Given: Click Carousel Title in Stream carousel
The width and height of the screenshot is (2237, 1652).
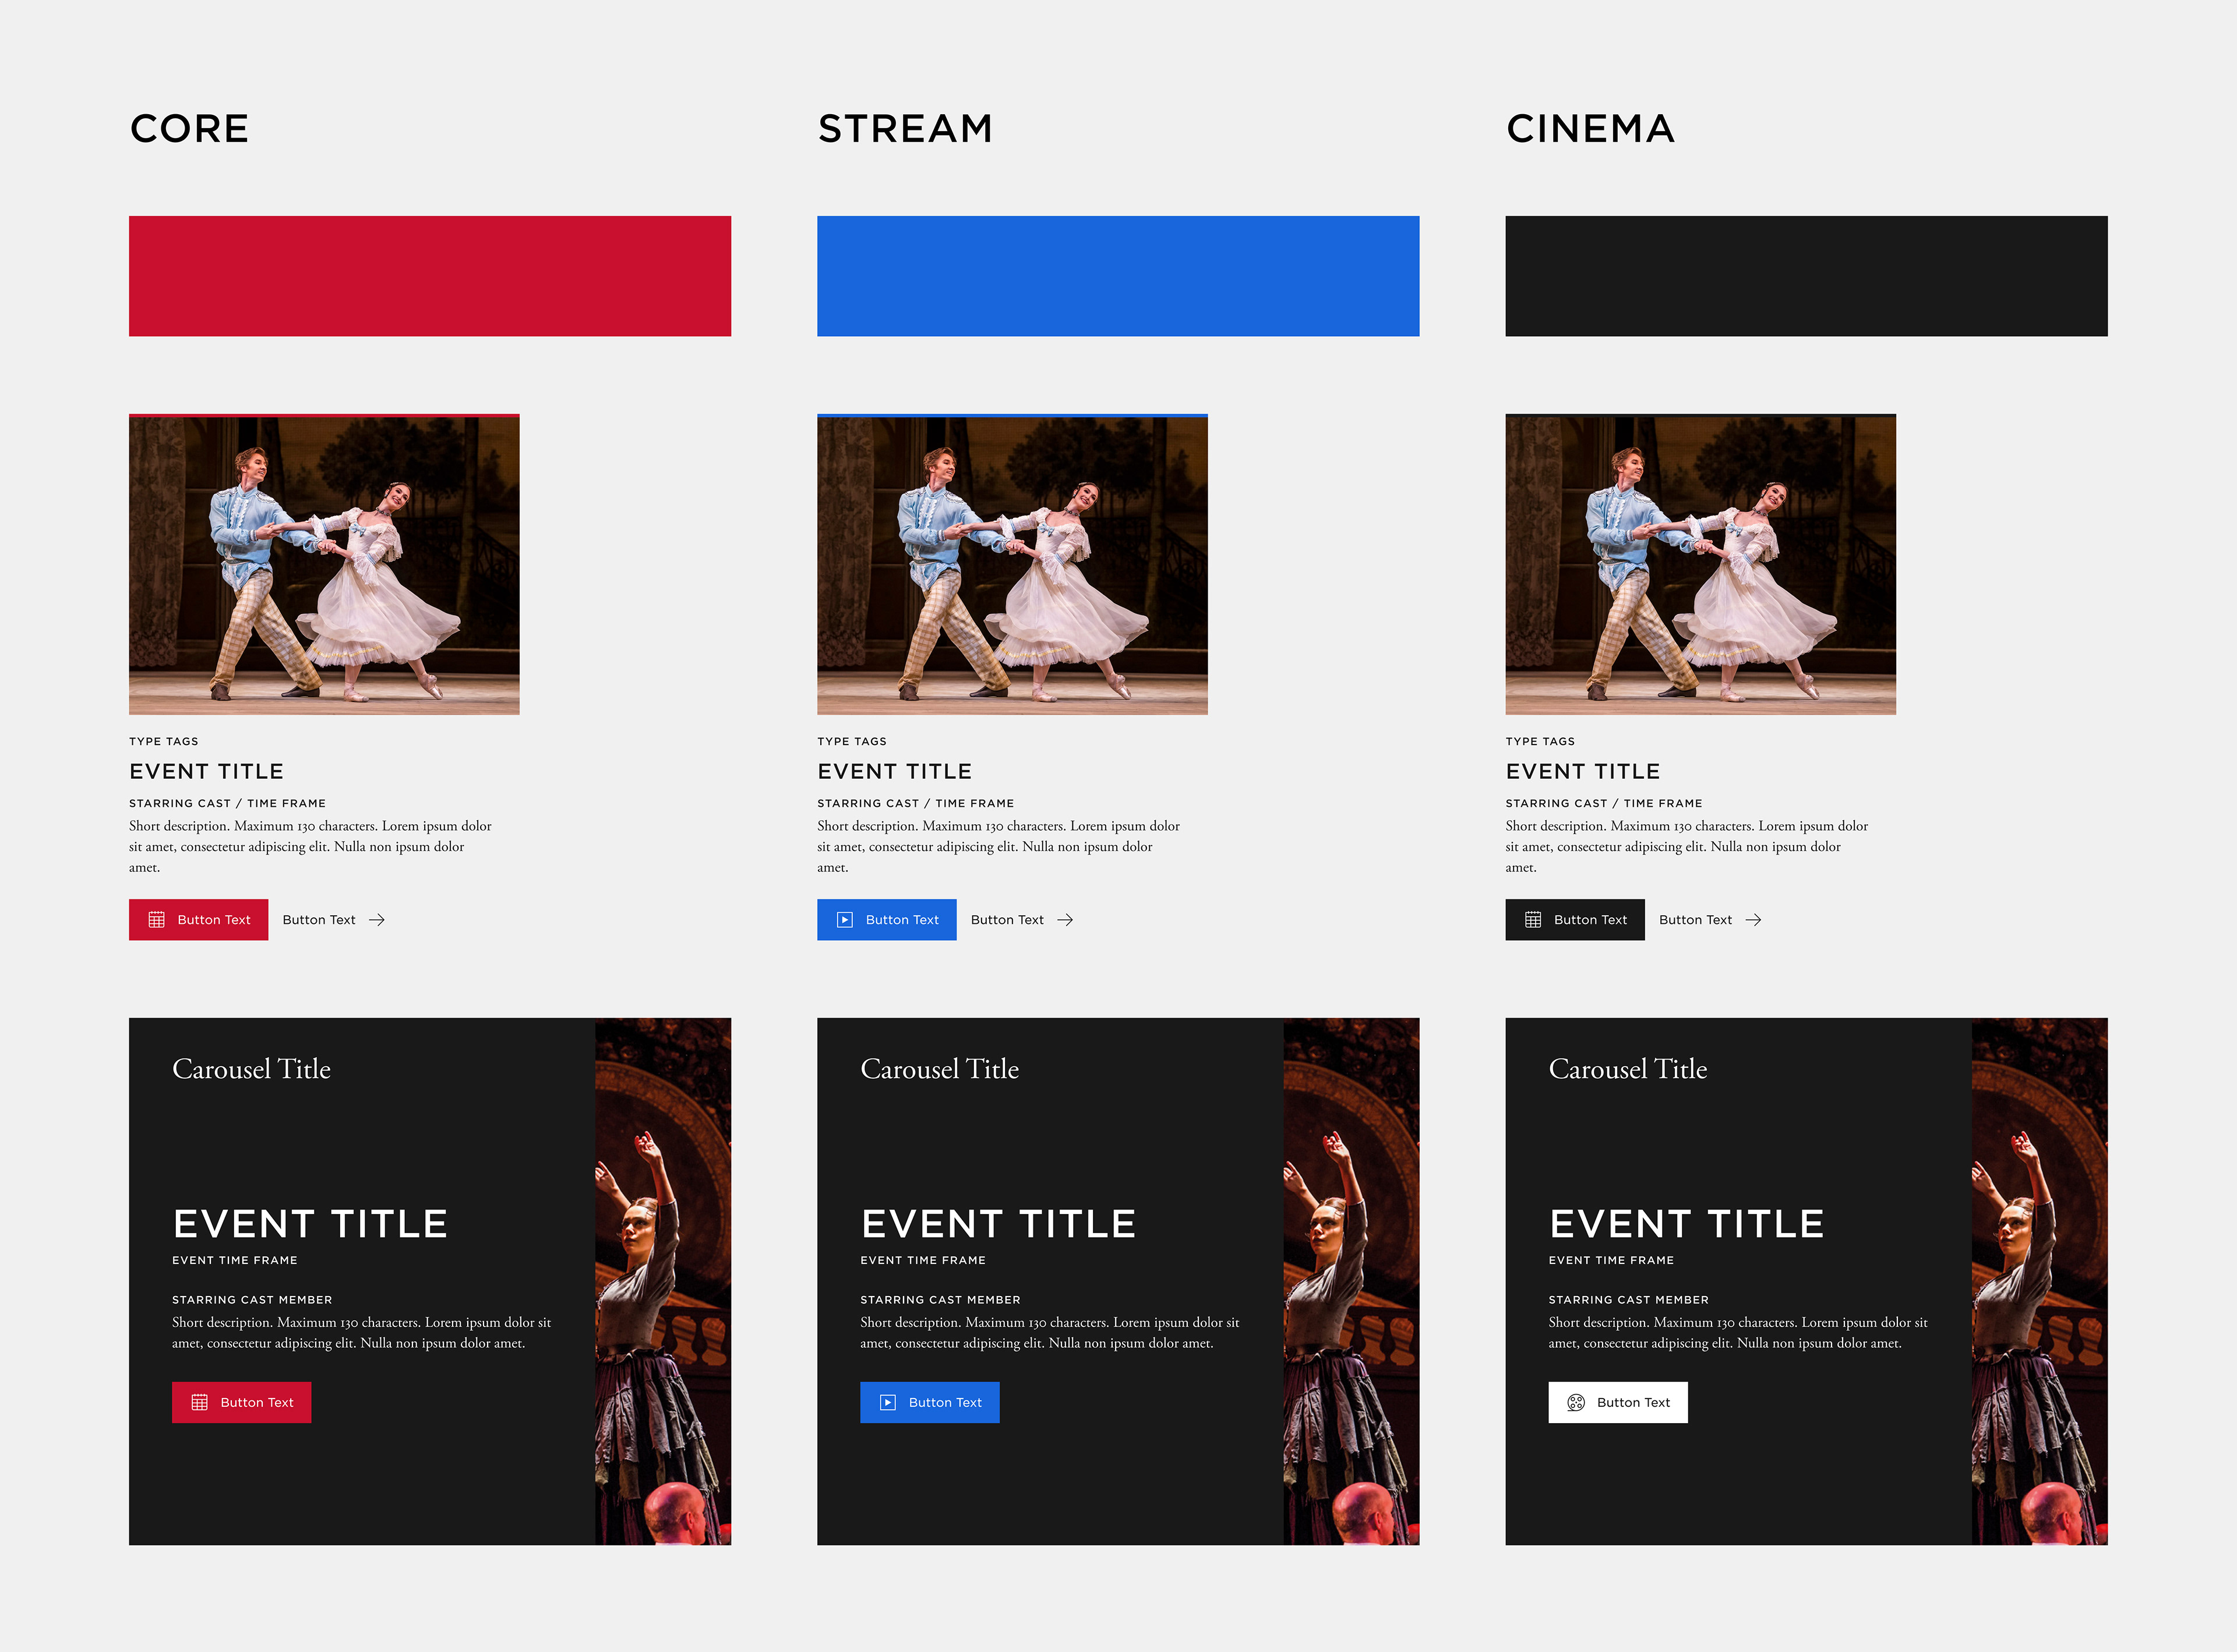Looking at the screenshot, I should pos(939,1069).
